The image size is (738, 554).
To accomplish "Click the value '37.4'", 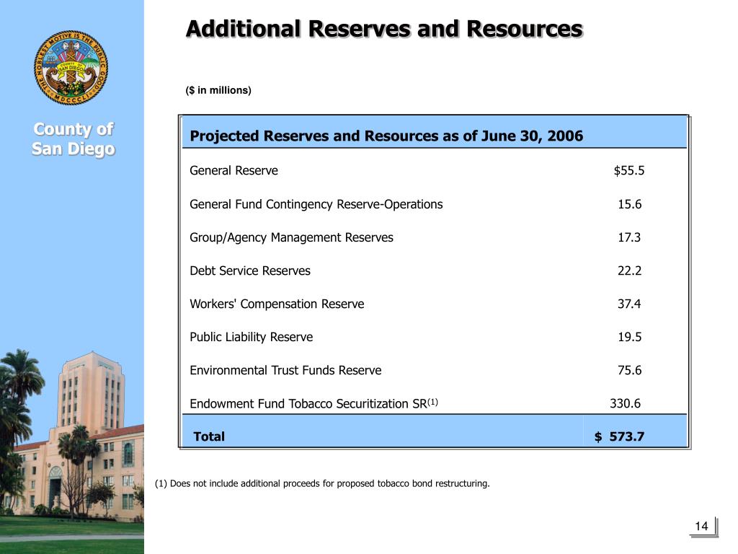I will pos(629,304).
